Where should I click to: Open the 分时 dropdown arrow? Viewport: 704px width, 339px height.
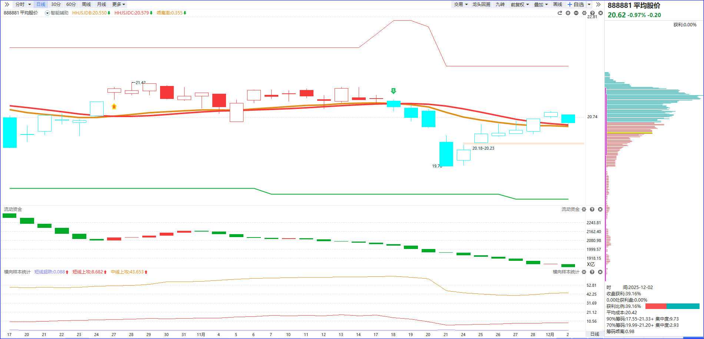[x=30, y=4]
